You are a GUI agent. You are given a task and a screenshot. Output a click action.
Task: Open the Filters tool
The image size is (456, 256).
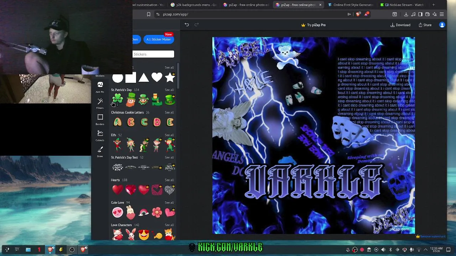tap(100, 103)
